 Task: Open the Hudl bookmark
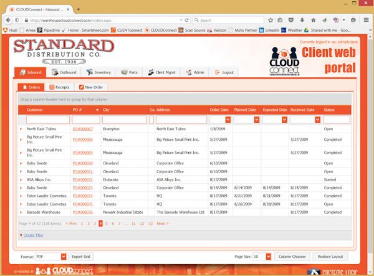tap(10, 31)
